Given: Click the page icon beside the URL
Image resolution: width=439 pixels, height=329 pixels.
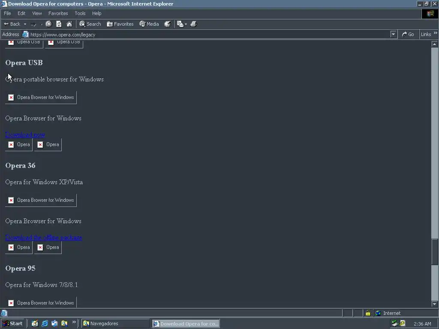Looking at the screenshot, I should (25, 34).
